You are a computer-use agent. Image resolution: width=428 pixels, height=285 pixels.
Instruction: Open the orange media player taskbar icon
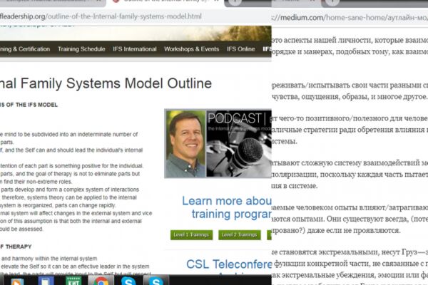coord(17,281)
